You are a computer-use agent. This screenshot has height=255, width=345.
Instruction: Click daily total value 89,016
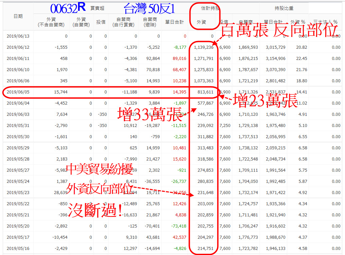tap(179, 59)
